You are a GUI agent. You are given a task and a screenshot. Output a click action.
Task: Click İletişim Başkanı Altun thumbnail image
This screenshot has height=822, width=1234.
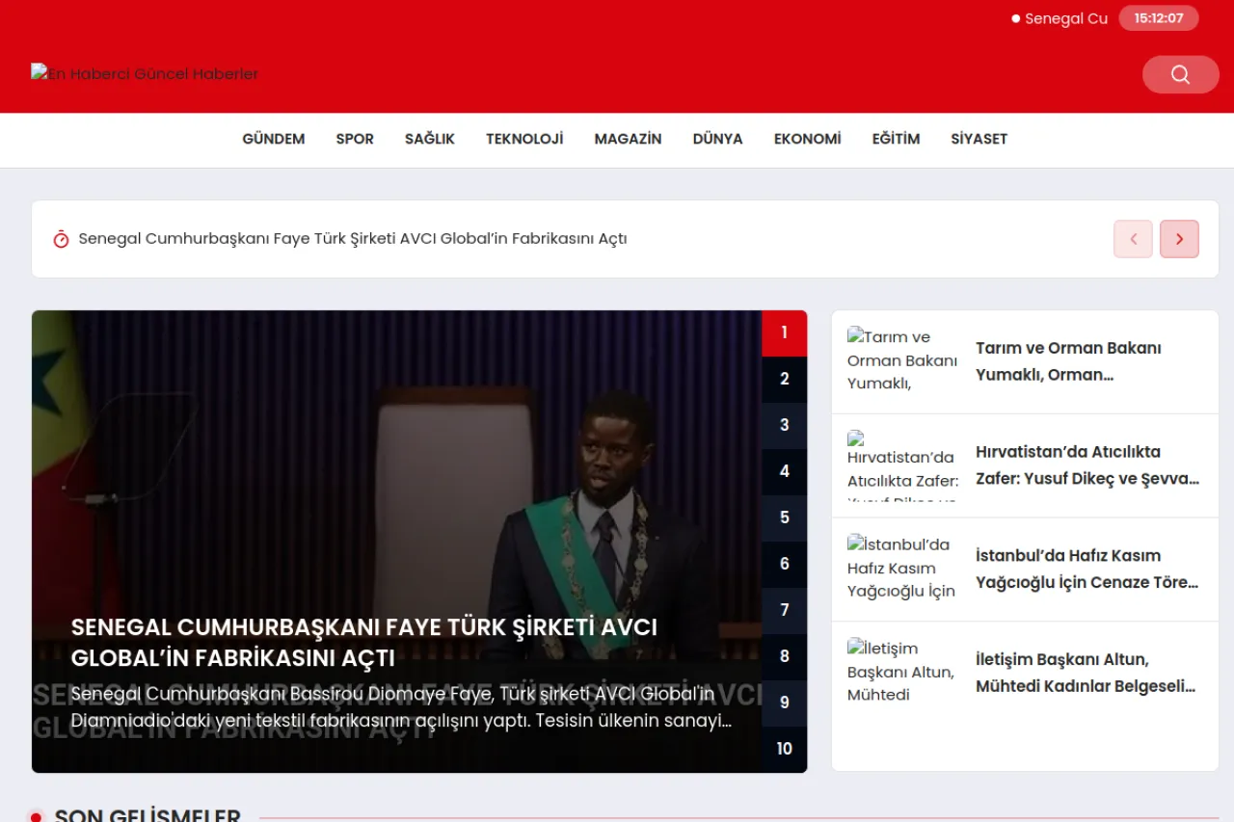[903, 673]
